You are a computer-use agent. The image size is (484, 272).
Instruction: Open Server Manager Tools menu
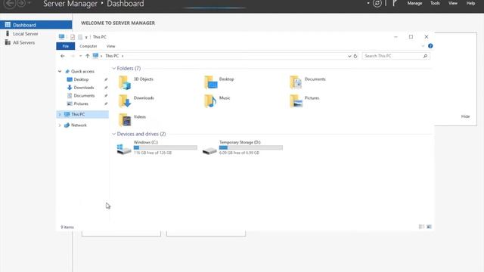pos(435,3)
